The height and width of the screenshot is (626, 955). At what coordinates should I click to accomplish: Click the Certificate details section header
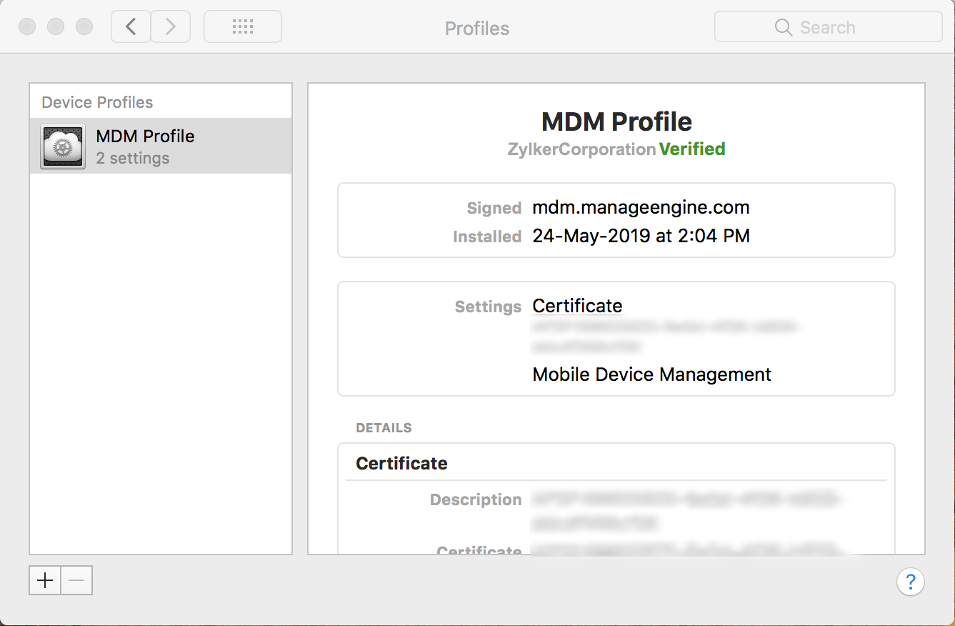(x=401, y=463)
